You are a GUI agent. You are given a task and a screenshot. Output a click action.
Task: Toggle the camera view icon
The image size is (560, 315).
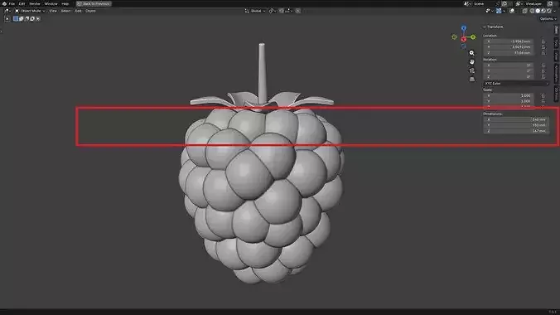[472, 70]
